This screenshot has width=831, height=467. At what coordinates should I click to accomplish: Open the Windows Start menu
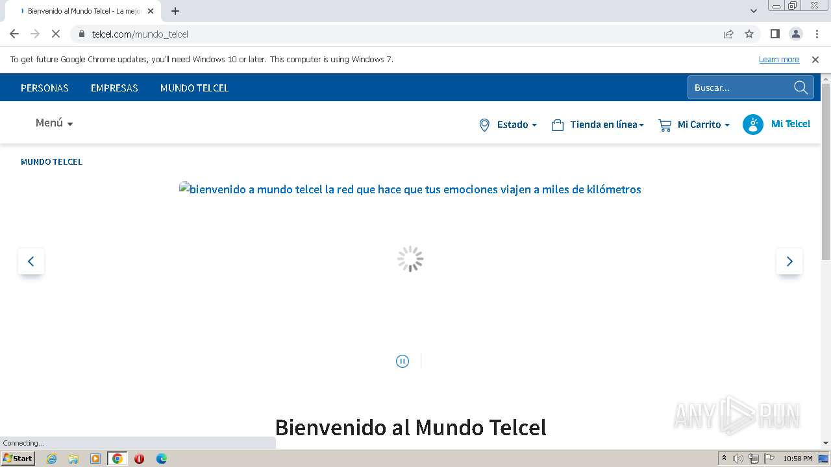click(x=18, y=459)
